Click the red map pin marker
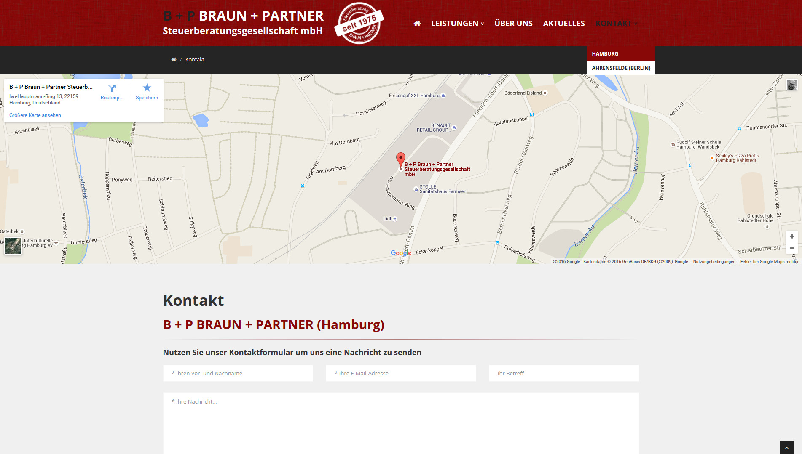This screenshot has height=454, width=802. pos(401,160)
